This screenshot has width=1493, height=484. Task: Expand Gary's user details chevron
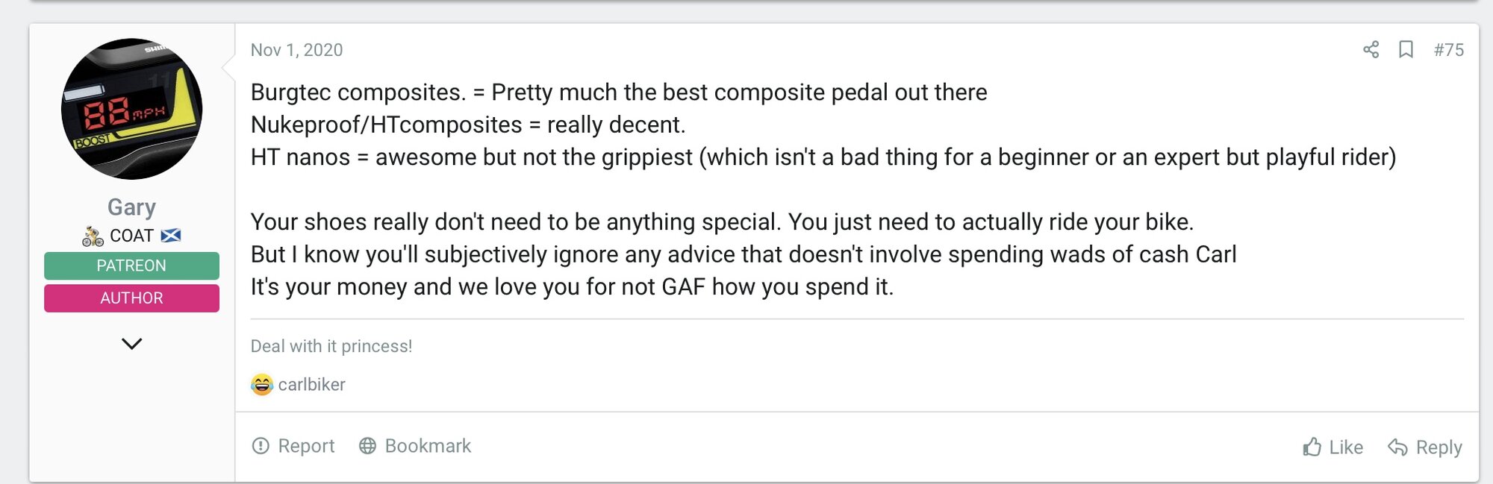click(131, 344)
